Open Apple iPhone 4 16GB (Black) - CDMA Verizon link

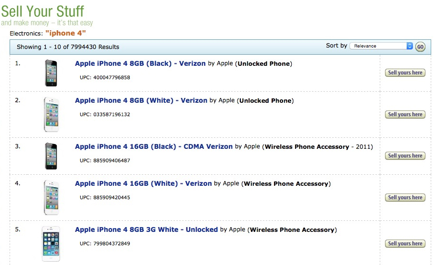[x=154, y=147]
